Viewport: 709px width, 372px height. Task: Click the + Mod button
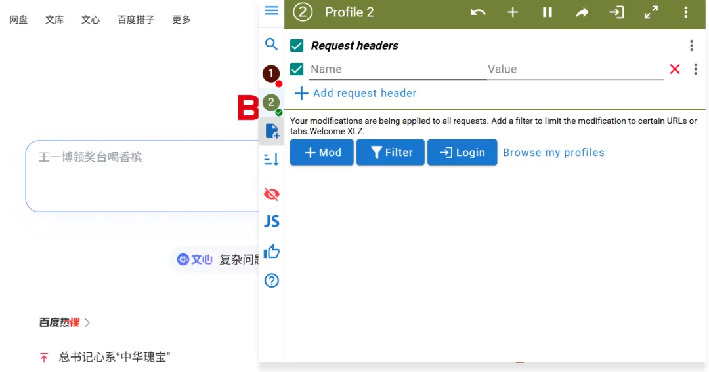(322, 153)
